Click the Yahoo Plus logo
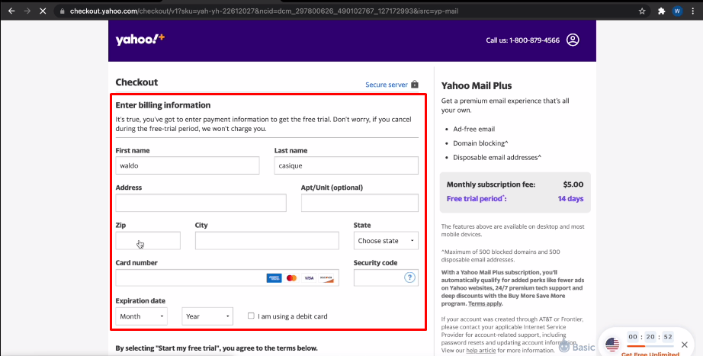Image resolution: width=703 pixels, height=356 pixels. (140, 40)
